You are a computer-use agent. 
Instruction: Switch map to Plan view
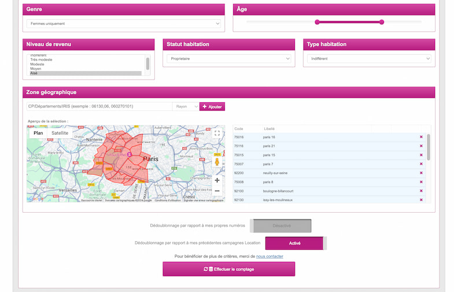click(38, 133)
